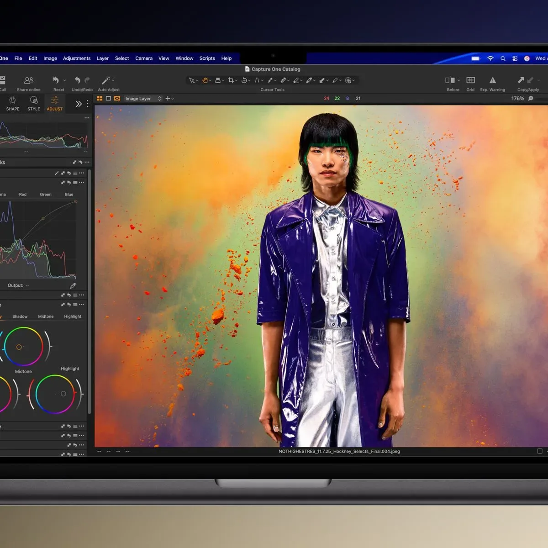This screenshot has height=548, width=548.
Task: Toggle the Grid overlay
Action: (470, 80)
